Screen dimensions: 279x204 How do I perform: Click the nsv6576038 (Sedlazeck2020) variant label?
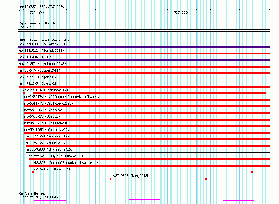[x=43, y=44]
